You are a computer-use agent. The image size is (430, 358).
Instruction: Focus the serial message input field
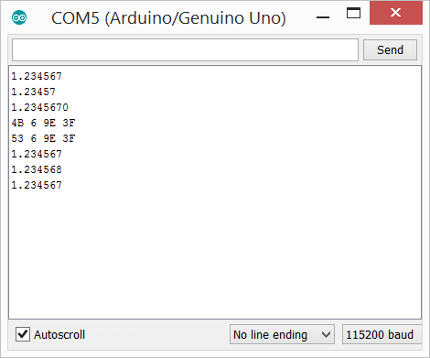185,49
